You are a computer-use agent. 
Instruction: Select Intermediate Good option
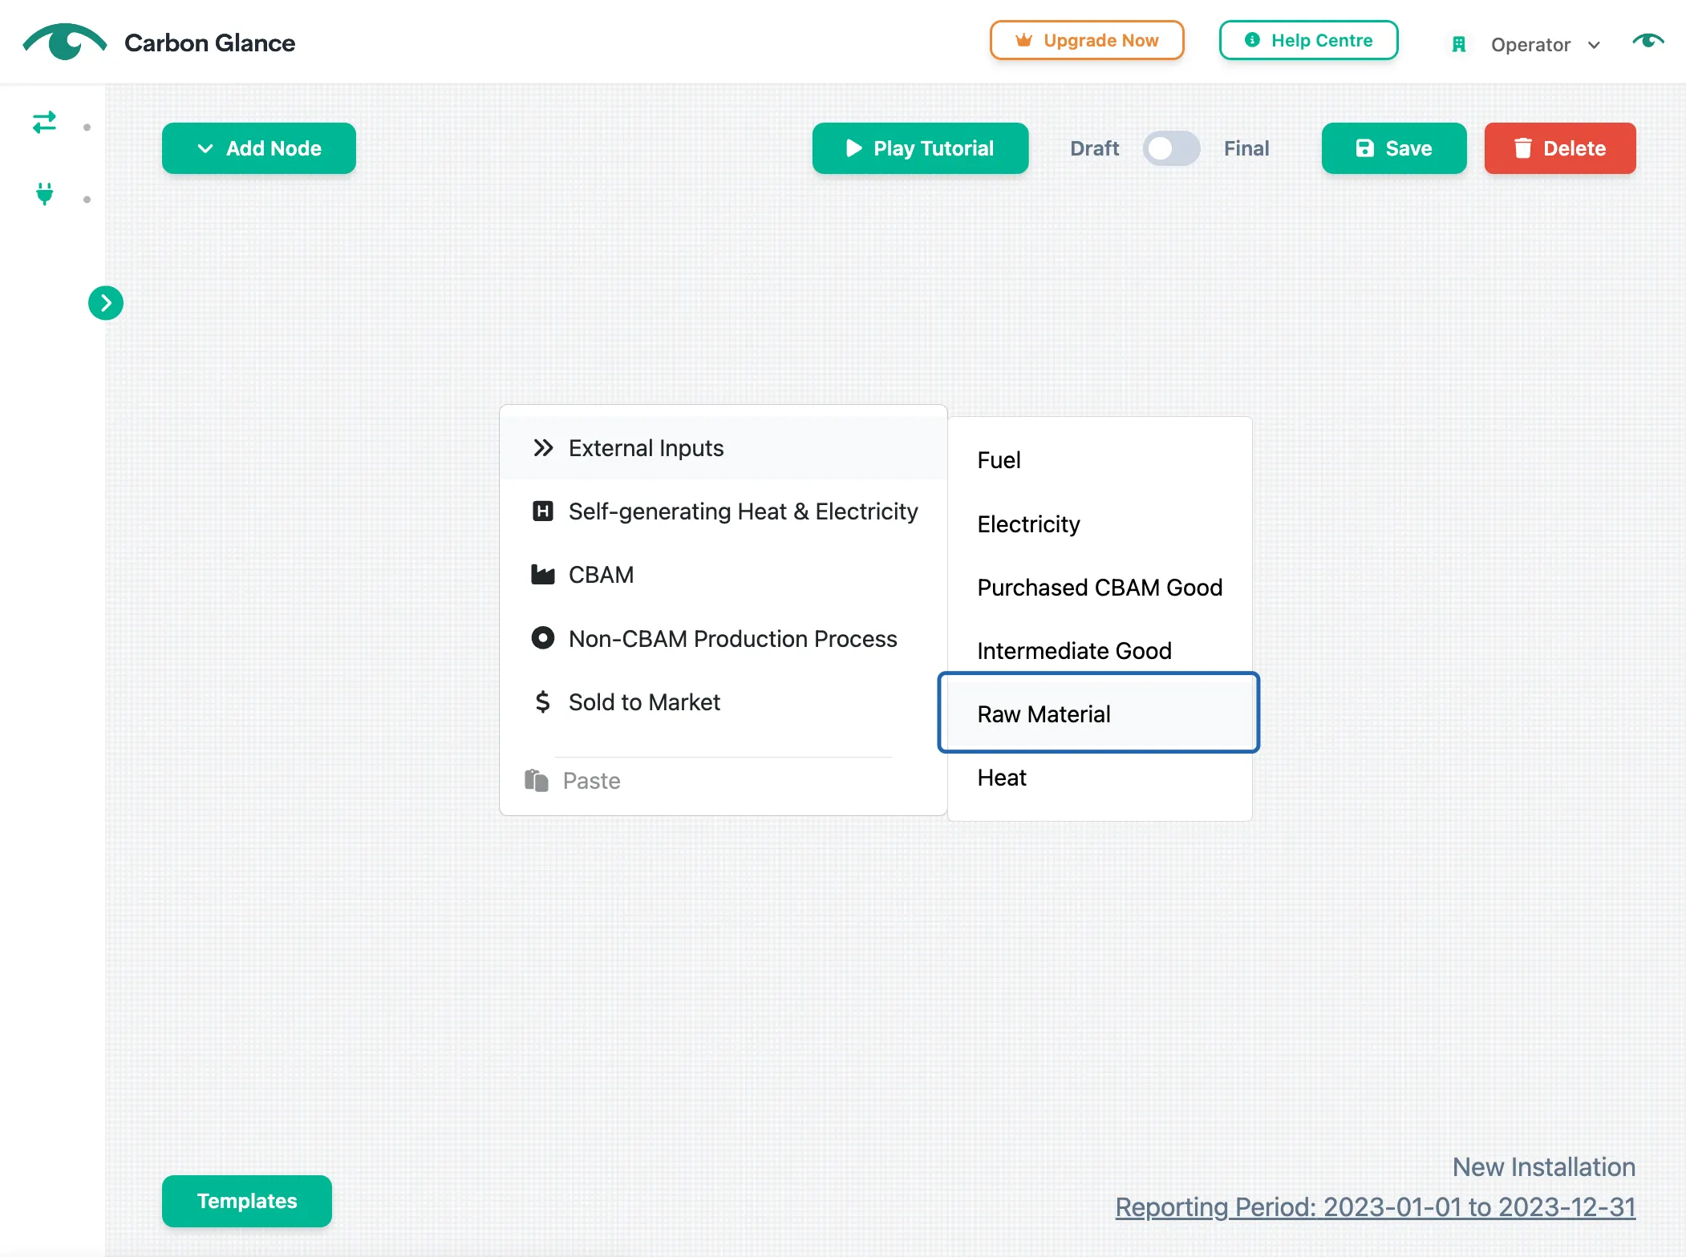[x=1100, y=651]
